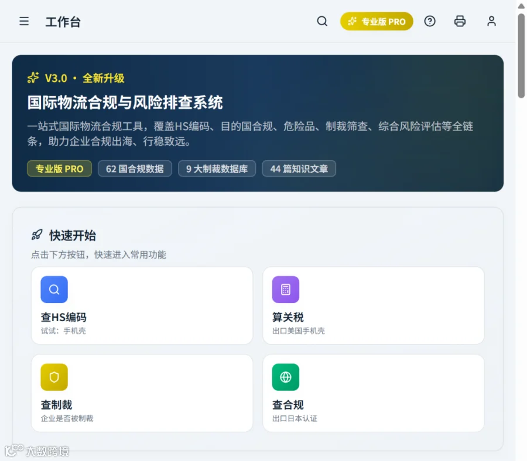The width and height of the screenshot is (527, 461).
Task: Click the 专业版 PRO badge in banner
Action: click(60, 168)
